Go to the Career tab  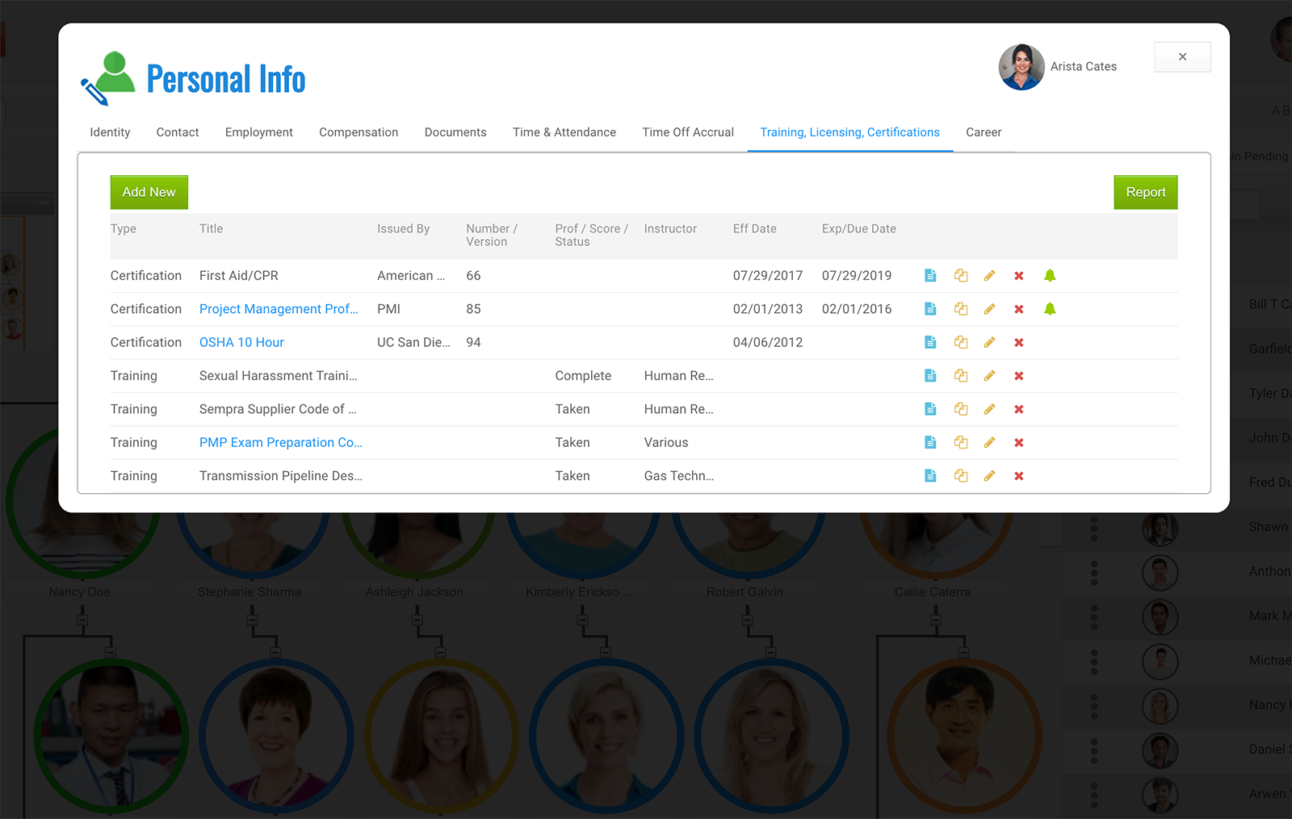point(984,132)
